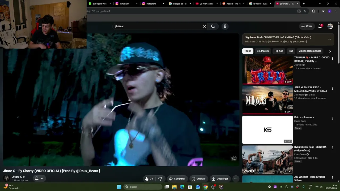
Task: Open a new browser tab
Action: click(304, 4)
